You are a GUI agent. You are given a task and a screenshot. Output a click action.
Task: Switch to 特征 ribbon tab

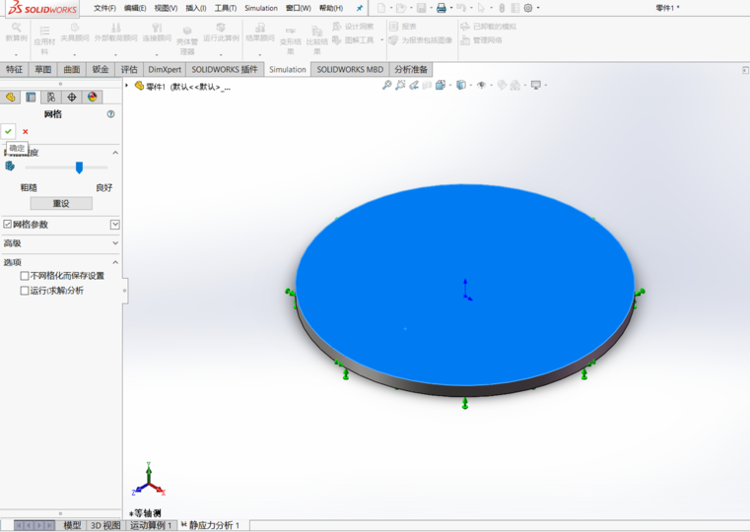pos(15,69)
